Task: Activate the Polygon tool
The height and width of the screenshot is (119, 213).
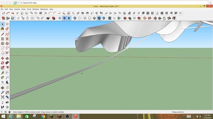Action: [x=7, y=43]
